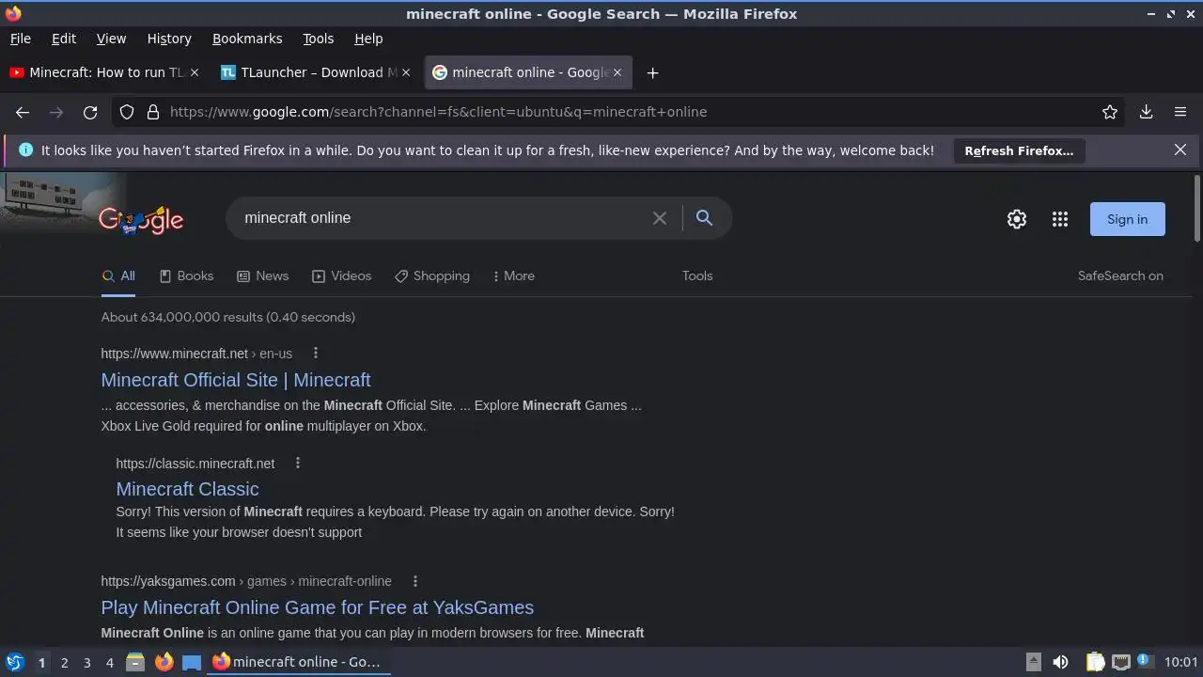This screenshot has height=677, width=1203.
Task: Click the Sign in button
Action: 1127,219
